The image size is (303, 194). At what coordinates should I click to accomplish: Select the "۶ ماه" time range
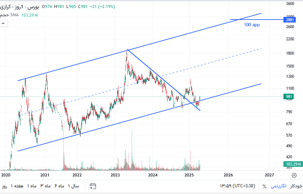(x=59, y=186)
